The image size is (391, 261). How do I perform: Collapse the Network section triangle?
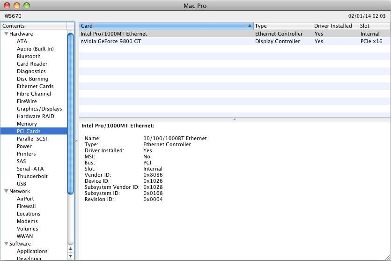coord(6,191)
